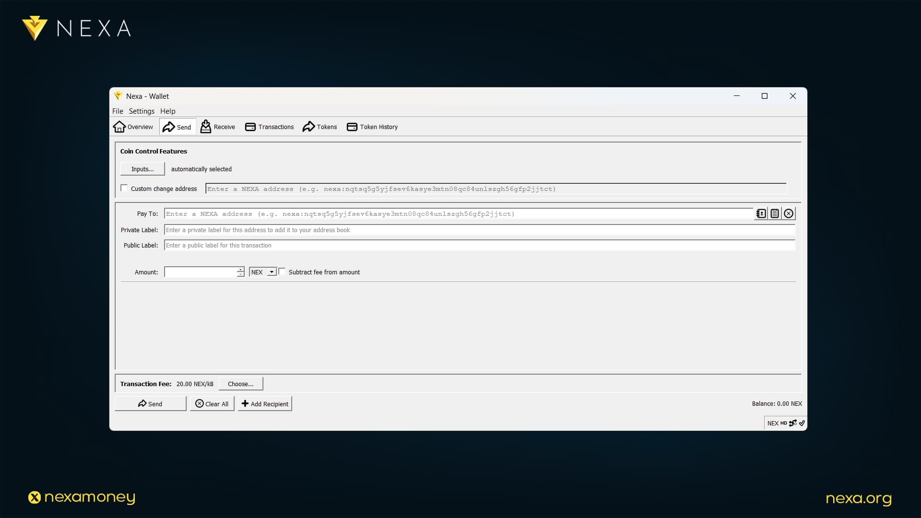Viewport: 921px width, 518px height.
Task: Focus the Pay To address field
Action: point(459,214)
